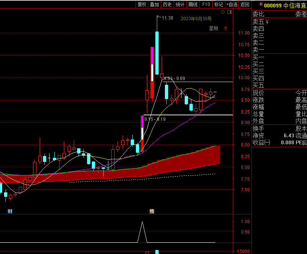Click the 收益(一) value 0.088
307x254 pixels.
pyautogui.click(x=288, y=142)
